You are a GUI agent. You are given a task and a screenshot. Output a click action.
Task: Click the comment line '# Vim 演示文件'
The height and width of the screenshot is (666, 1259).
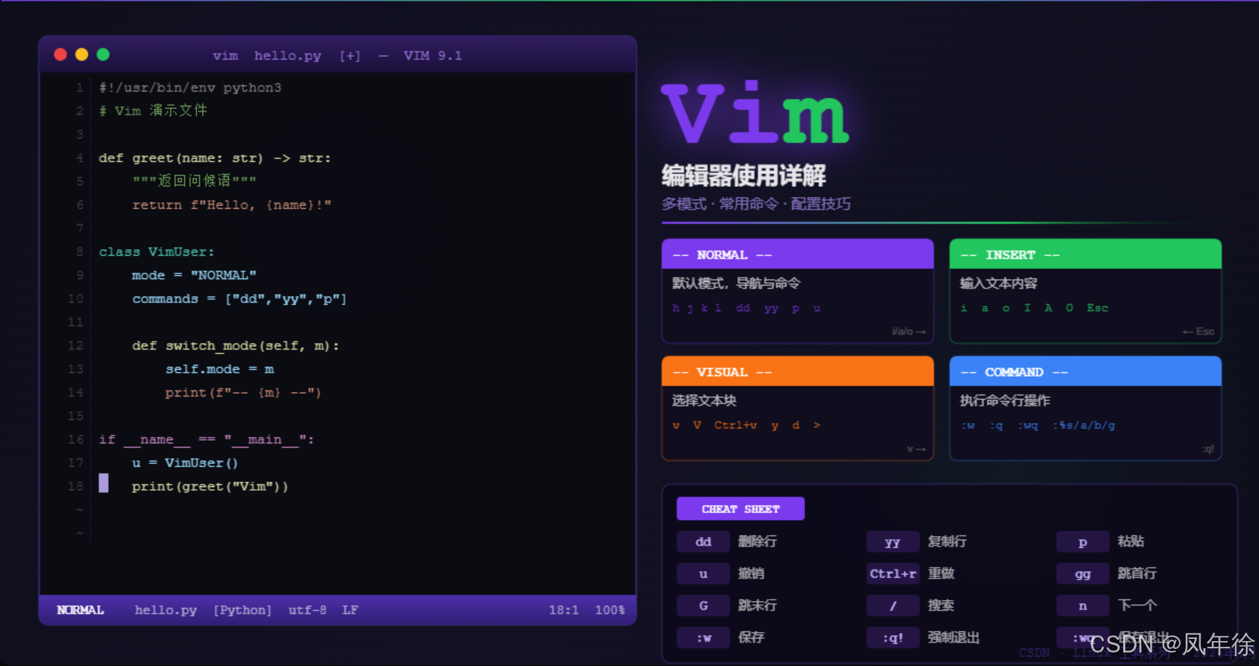click(x=153, y=111)
